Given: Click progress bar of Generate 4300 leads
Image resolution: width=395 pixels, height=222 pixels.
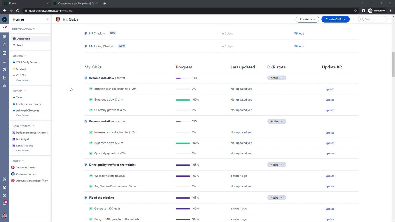Looking at the screenshot, I should (183, 209).
